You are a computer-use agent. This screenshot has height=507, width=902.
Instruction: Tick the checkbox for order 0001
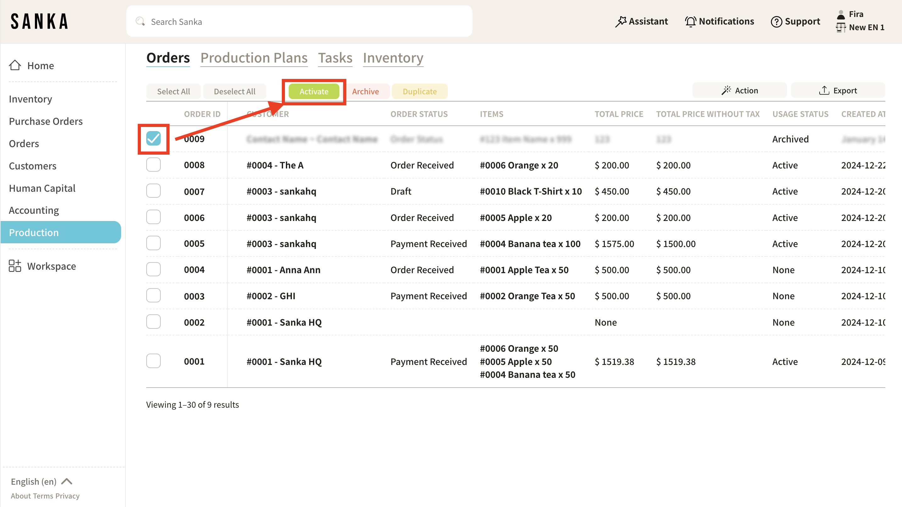pyautogui.click(x=153, y=361)
